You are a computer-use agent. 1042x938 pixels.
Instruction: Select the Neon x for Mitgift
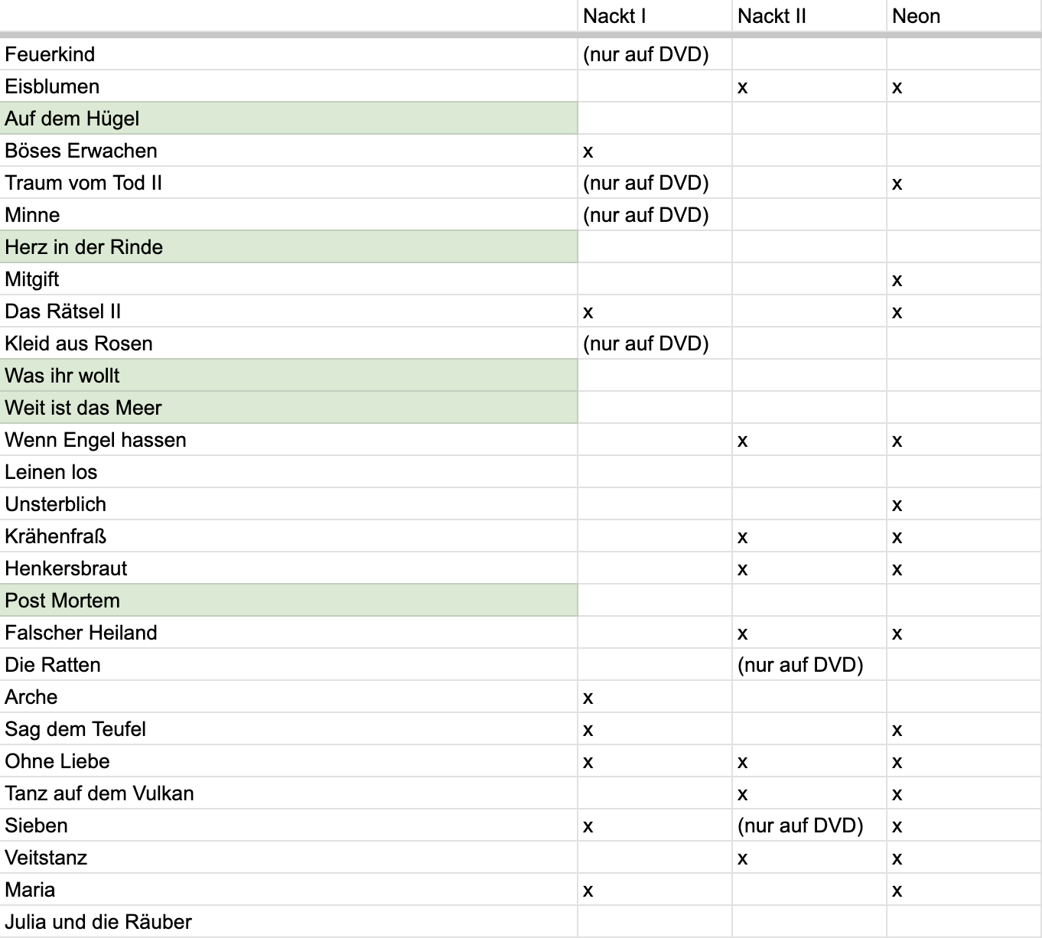(x=897, y=280)
